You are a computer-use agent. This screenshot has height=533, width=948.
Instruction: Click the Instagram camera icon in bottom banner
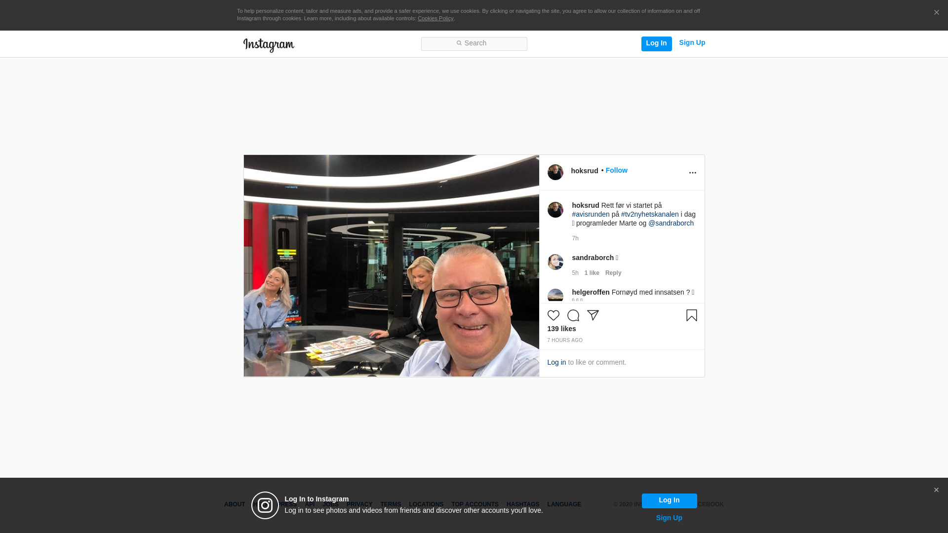tap(265, 505)
